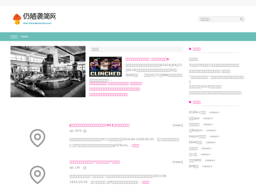Open the sidebar link ending in ayx
This screenshot has height=192, width=256.
194,118
